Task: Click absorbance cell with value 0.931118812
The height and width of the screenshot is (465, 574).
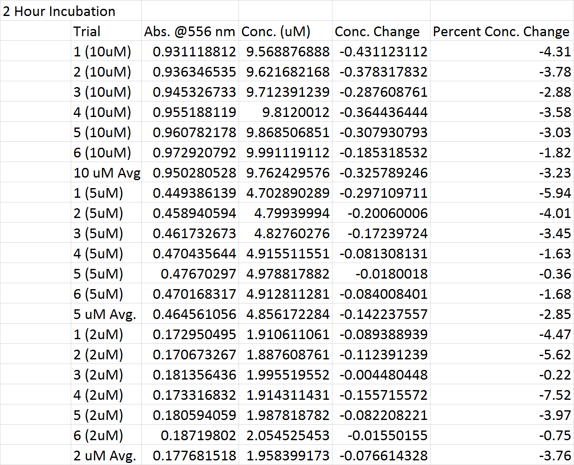Action: (x=194, y=52)
